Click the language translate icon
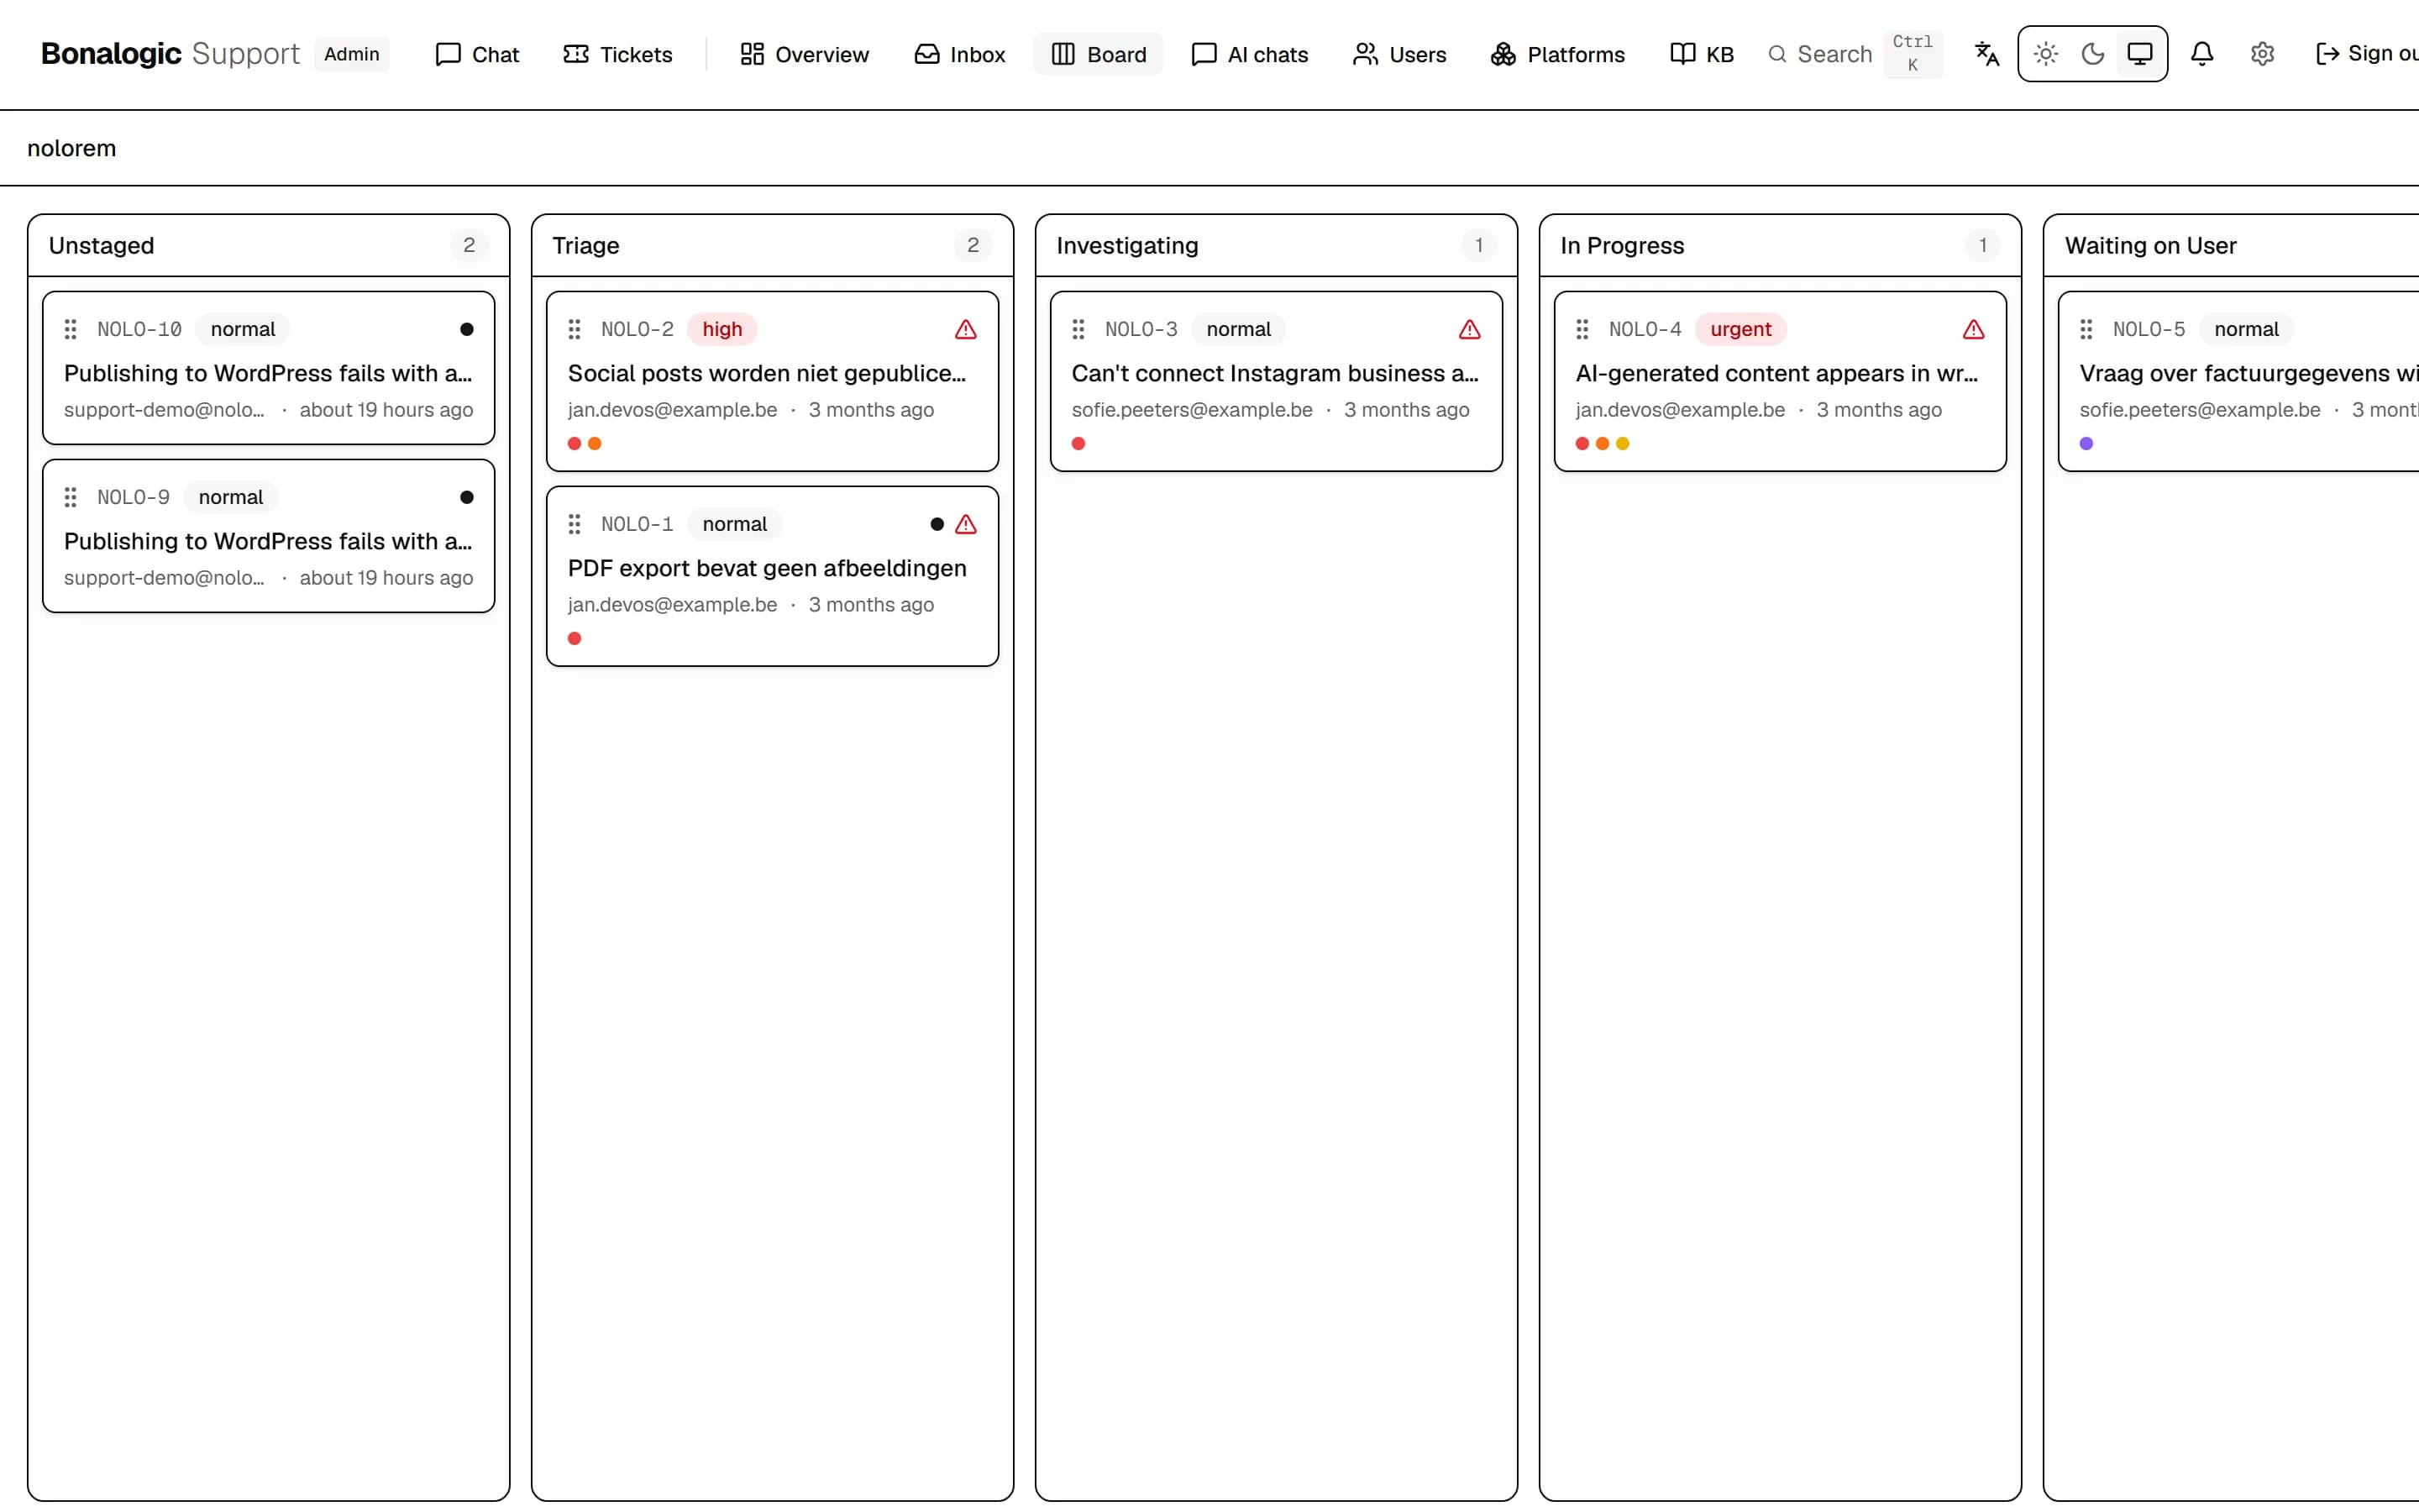This screenshot has height=1512, width=2419. (1986, 54)
